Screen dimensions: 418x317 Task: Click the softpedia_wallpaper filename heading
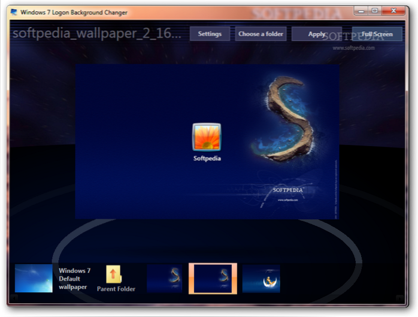click(96, 33)
